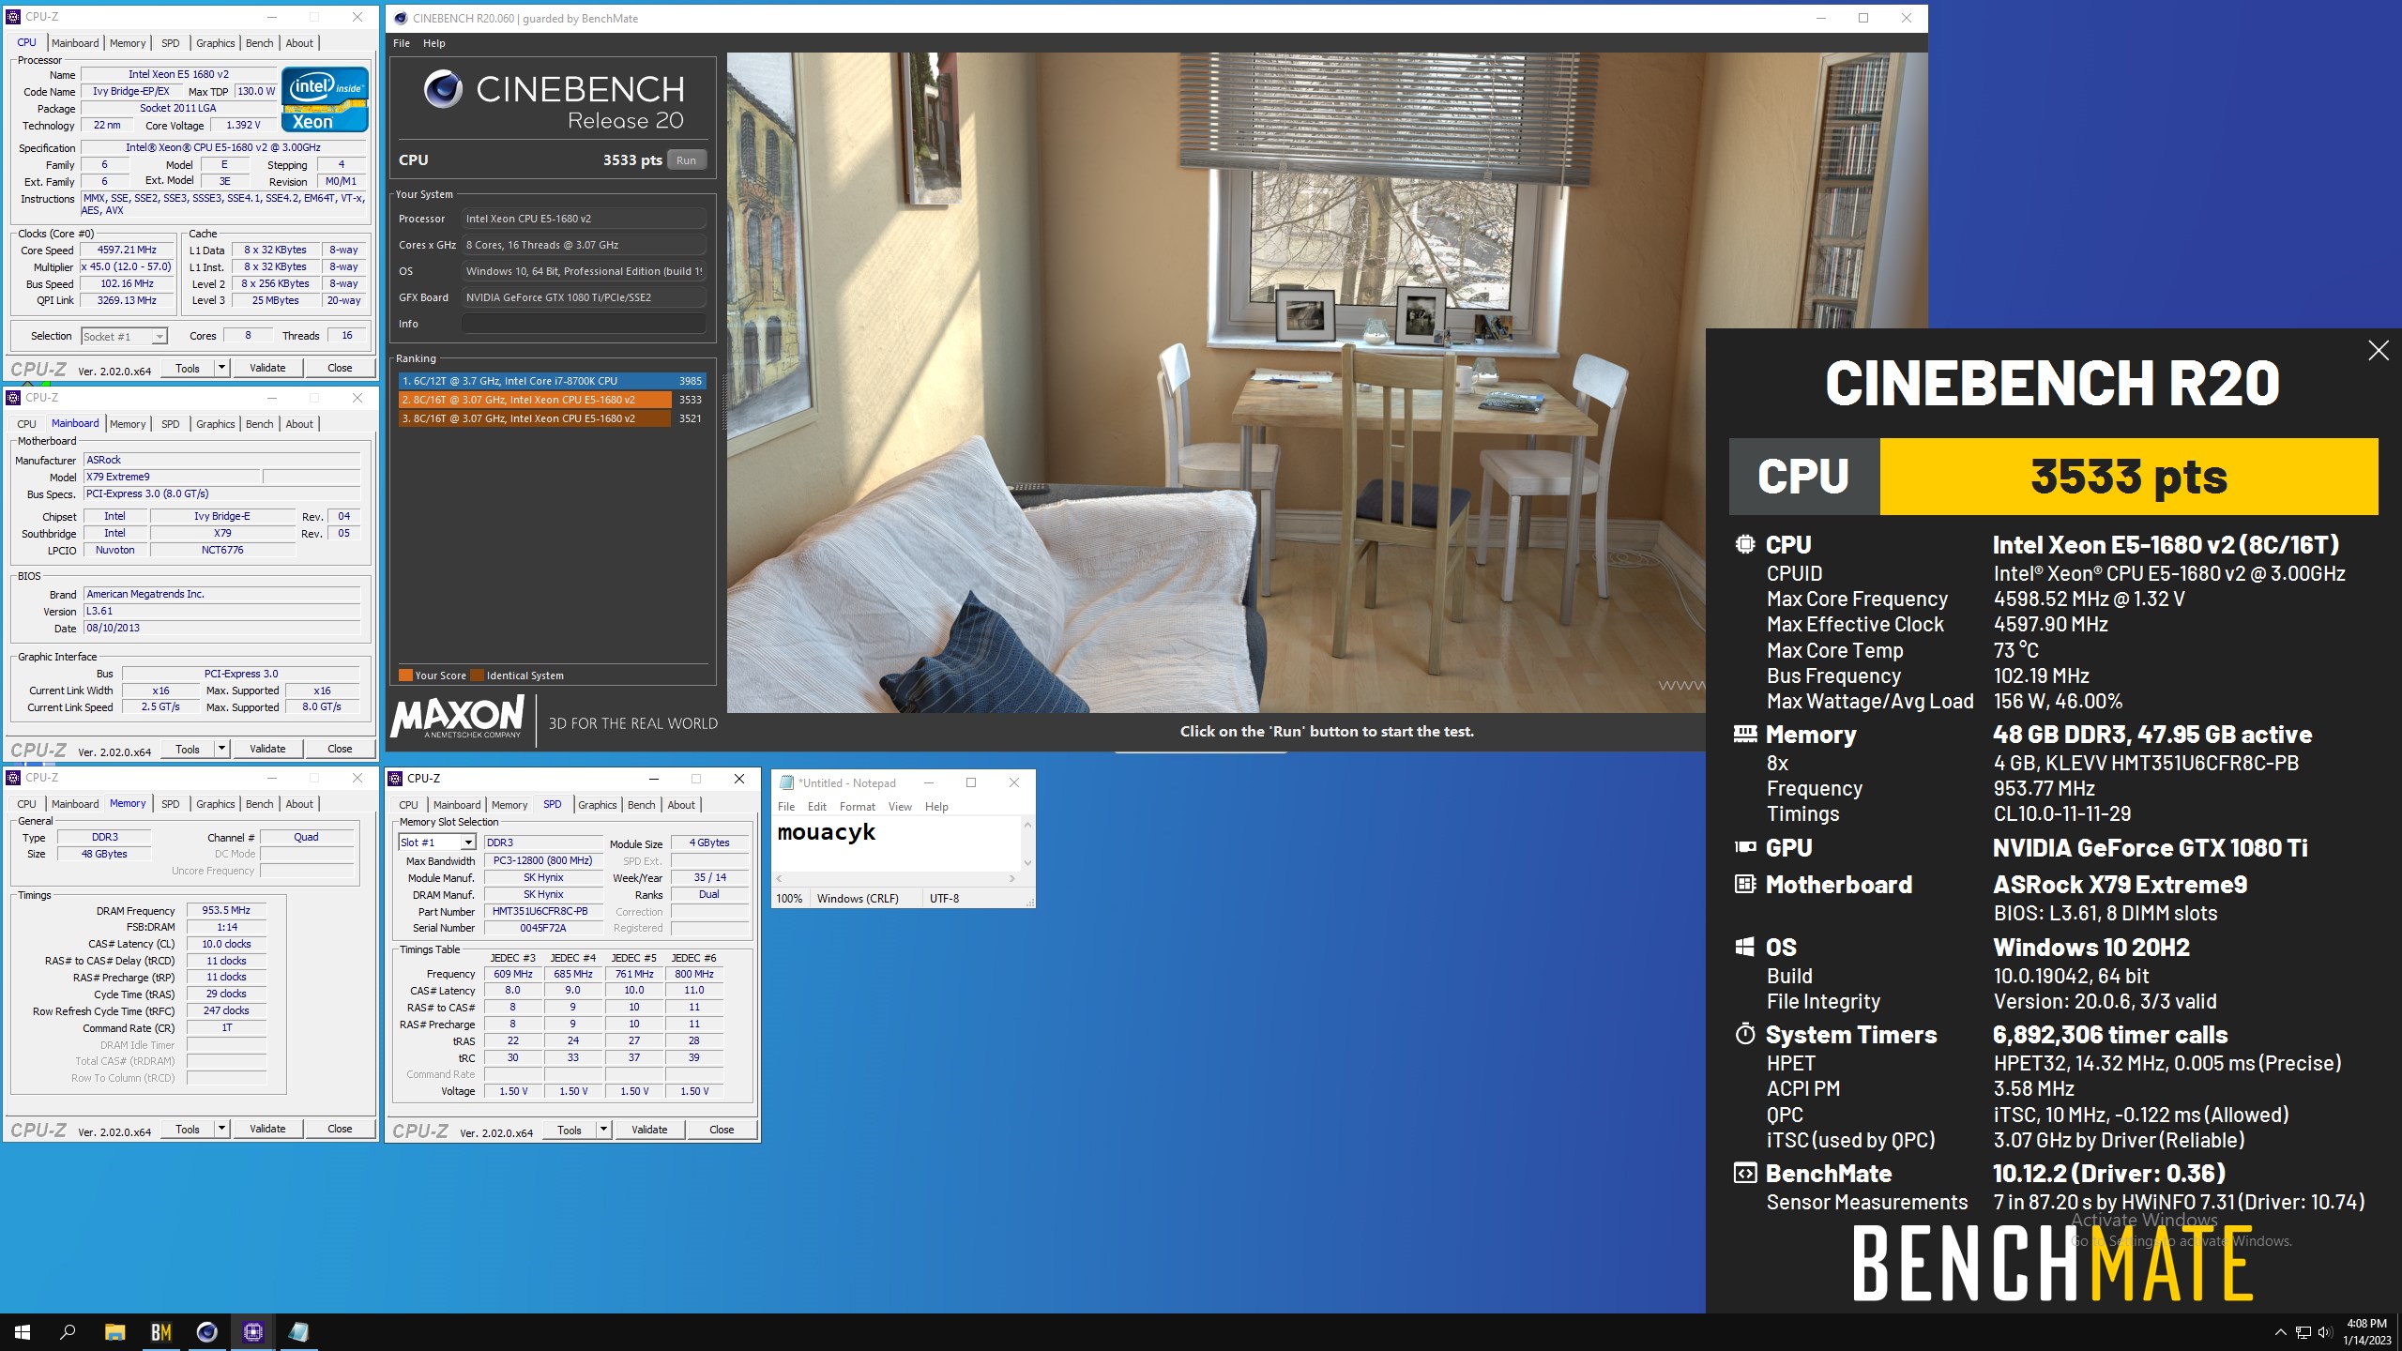Click the BenchMate System Timers stopwatch icon
The image size is (2402, 1351).
point(1745,1034)
